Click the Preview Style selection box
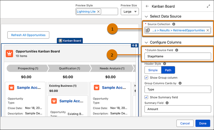The image size is (214, 130). click(x=97, y=12)
